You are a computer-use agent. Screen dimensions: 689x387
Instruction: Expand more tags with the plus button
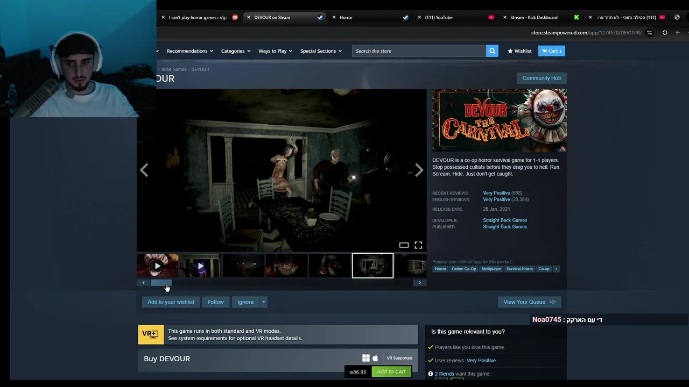pyautogui.click(x=556, y=269)
